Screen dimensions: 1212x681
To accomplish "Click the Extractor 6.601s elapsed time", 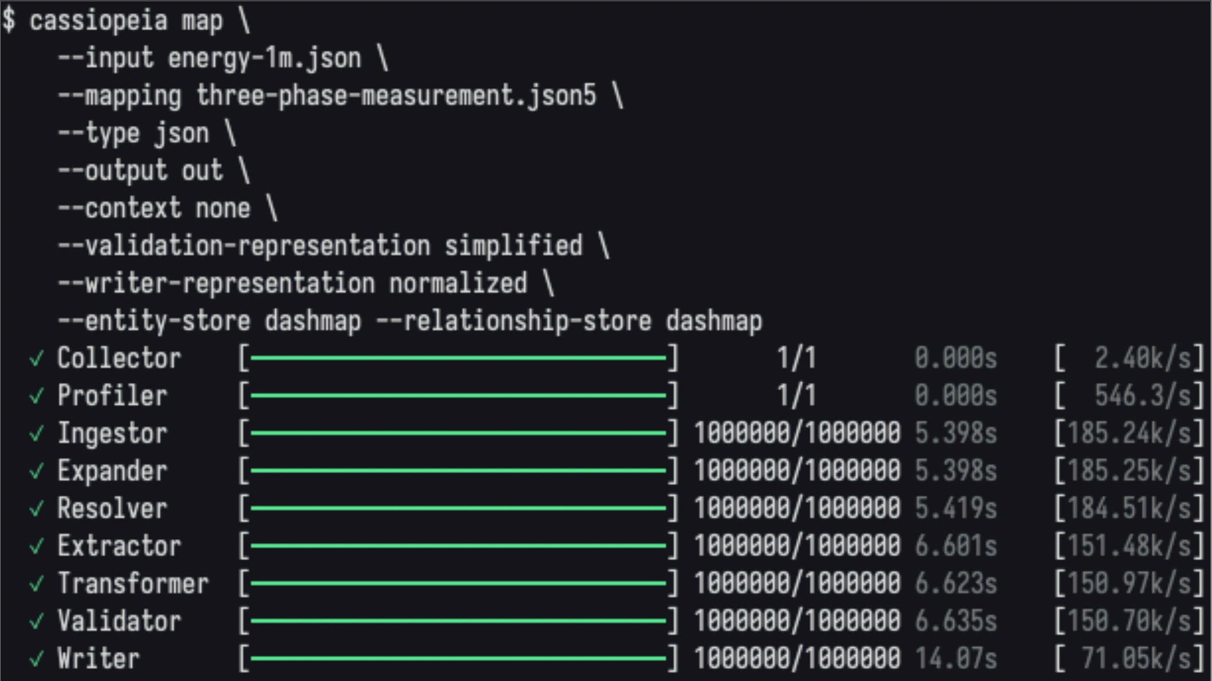I will [956, 546].
